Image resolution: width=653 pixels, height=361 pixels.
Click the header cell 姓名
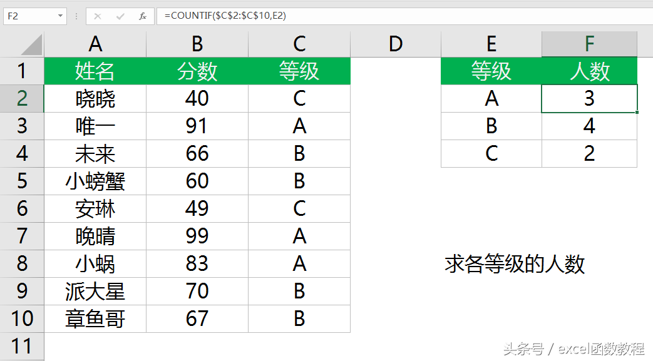95,71
